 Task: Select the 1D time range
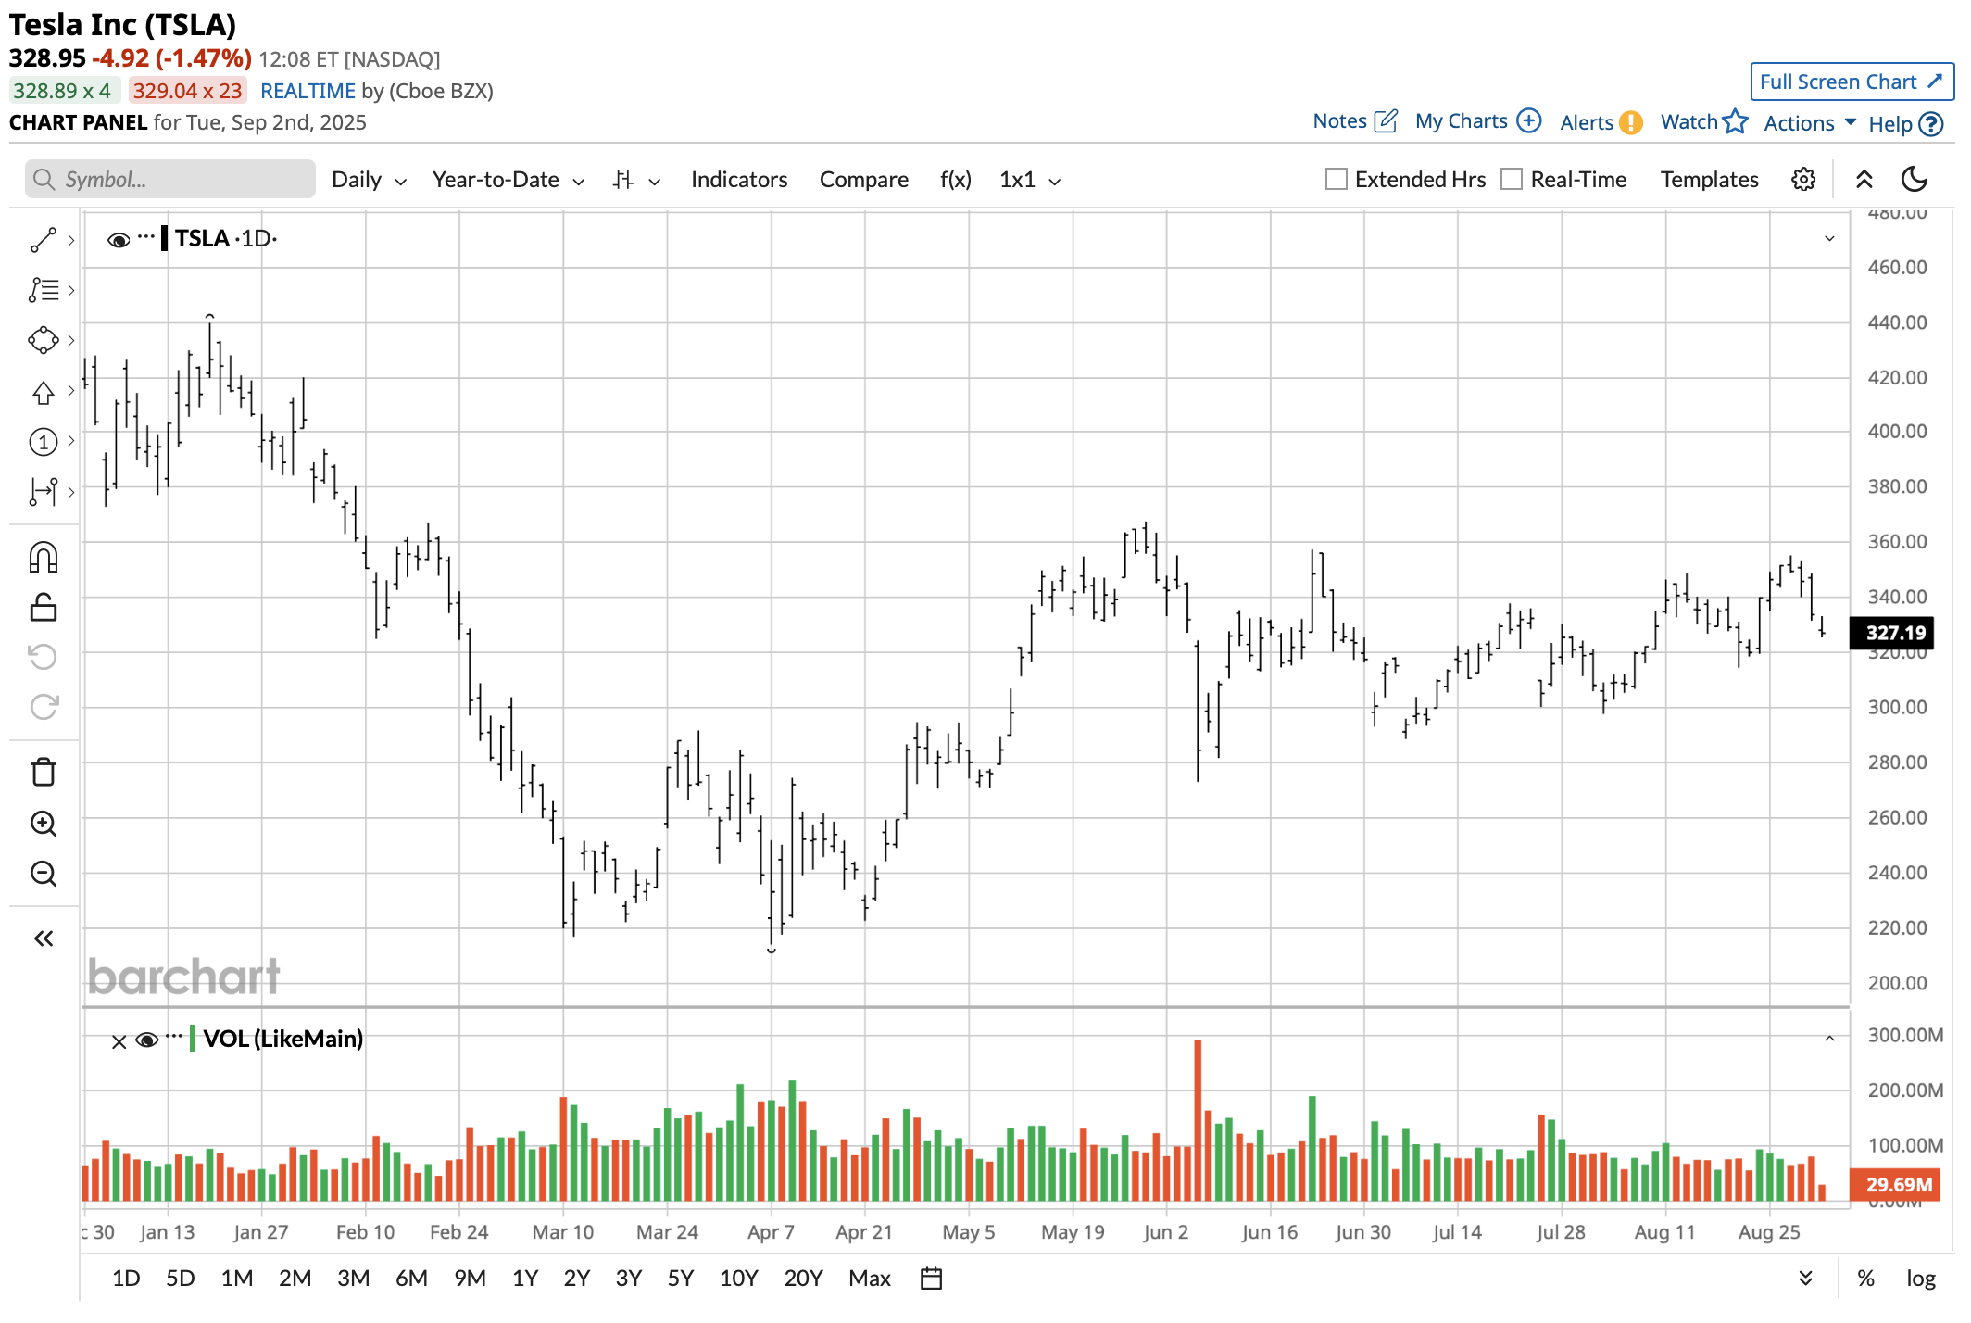pos(126,1279)
